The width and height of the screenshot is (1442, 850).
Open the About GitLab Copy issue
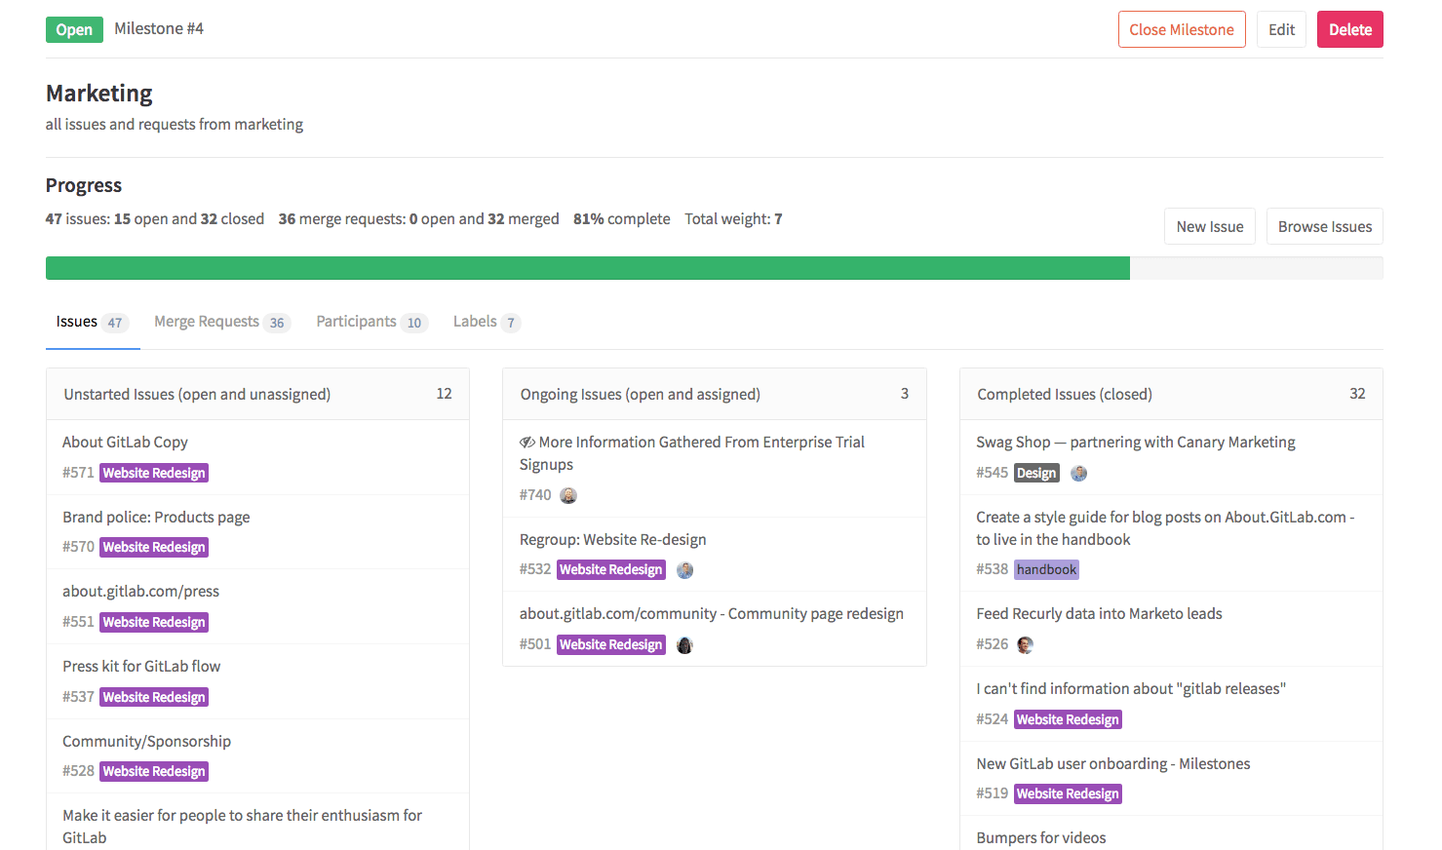(x=123, y=442)
